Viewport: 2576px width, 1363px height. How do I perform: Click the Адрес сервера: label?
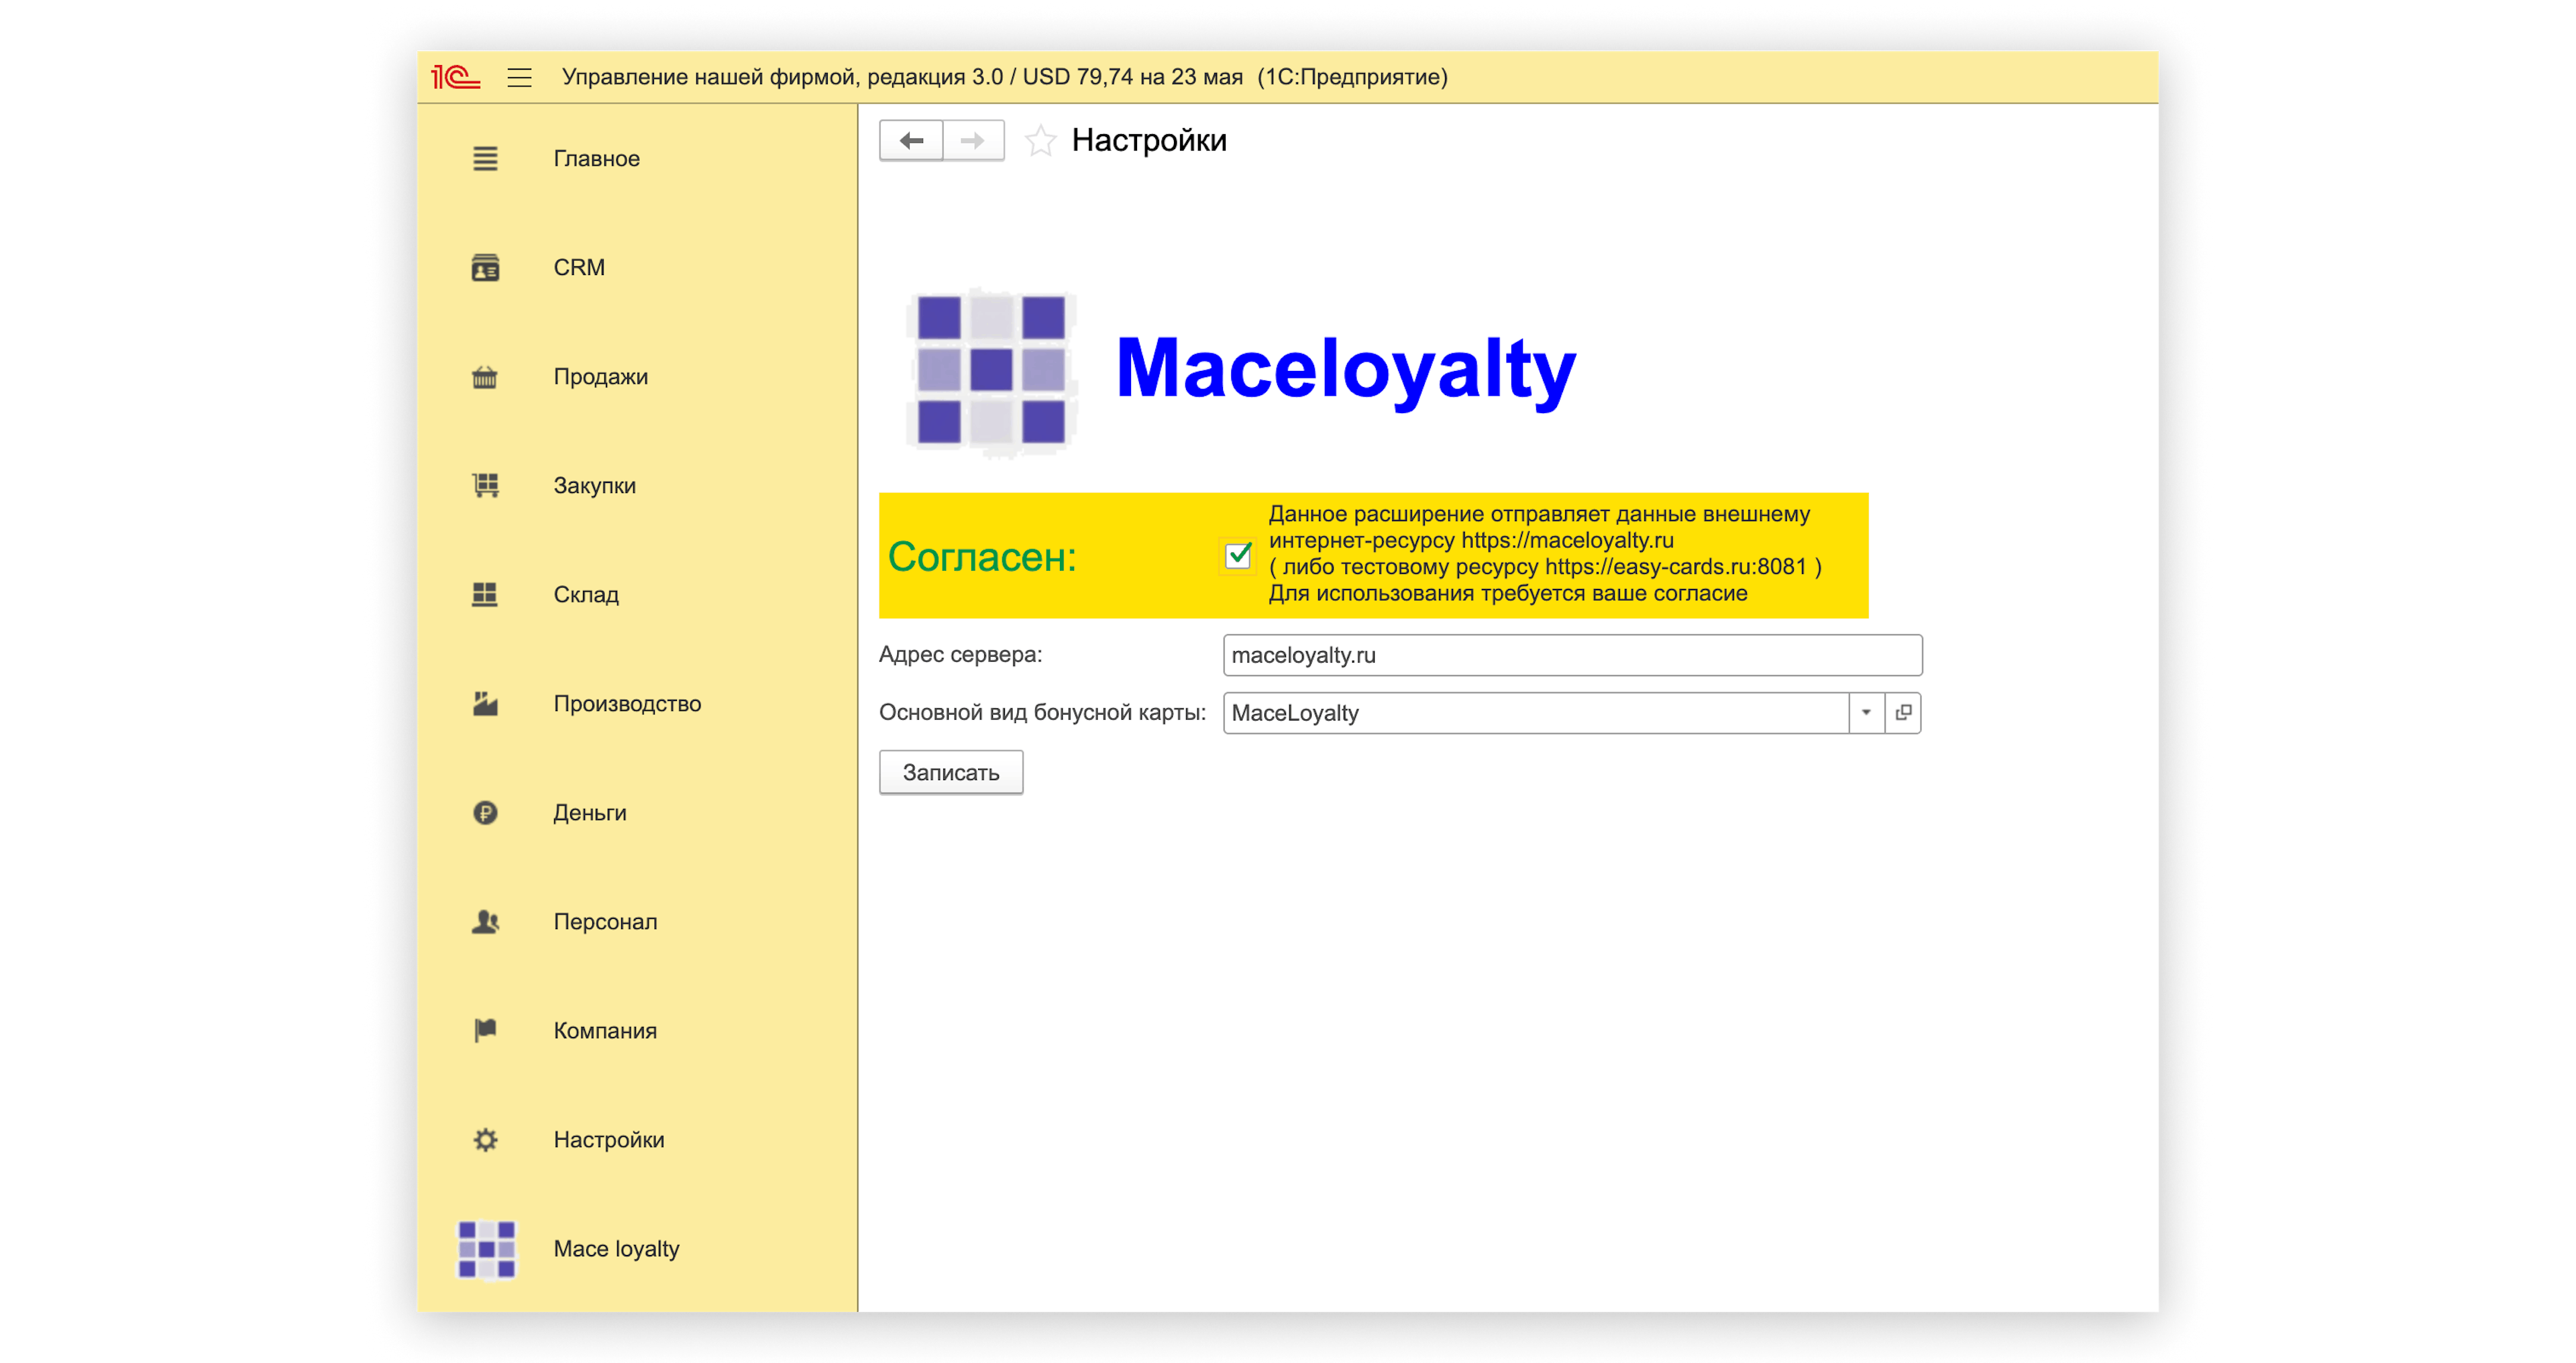(960, 655)
